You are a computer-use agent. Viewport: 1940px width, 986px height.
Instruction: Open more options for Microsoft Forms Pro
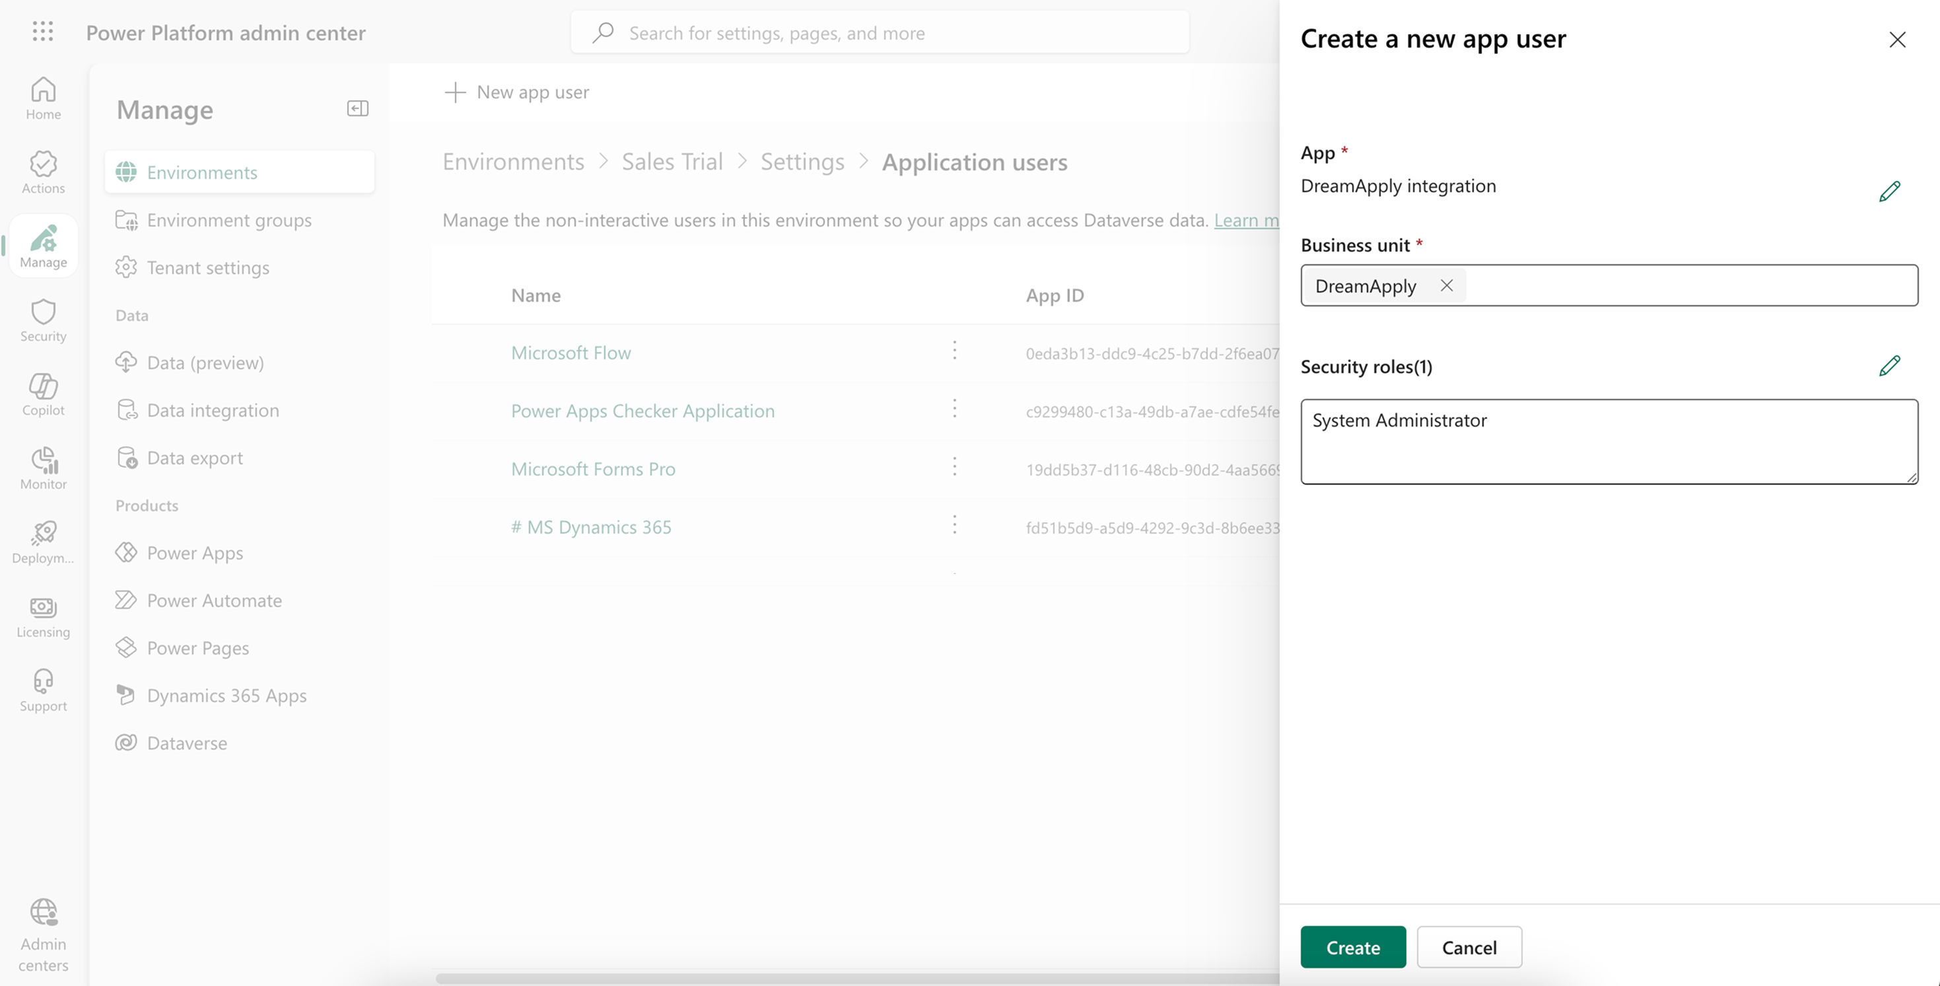tap(954, 466)
